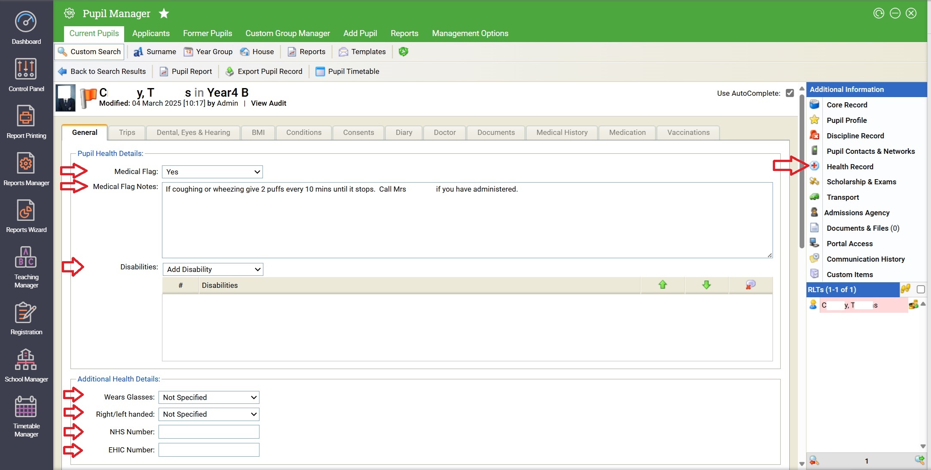Screen dimensions: 931x470
Task: Open the Former Pupils menu tab
Action: pyautogui.click(x=207, y=33)
